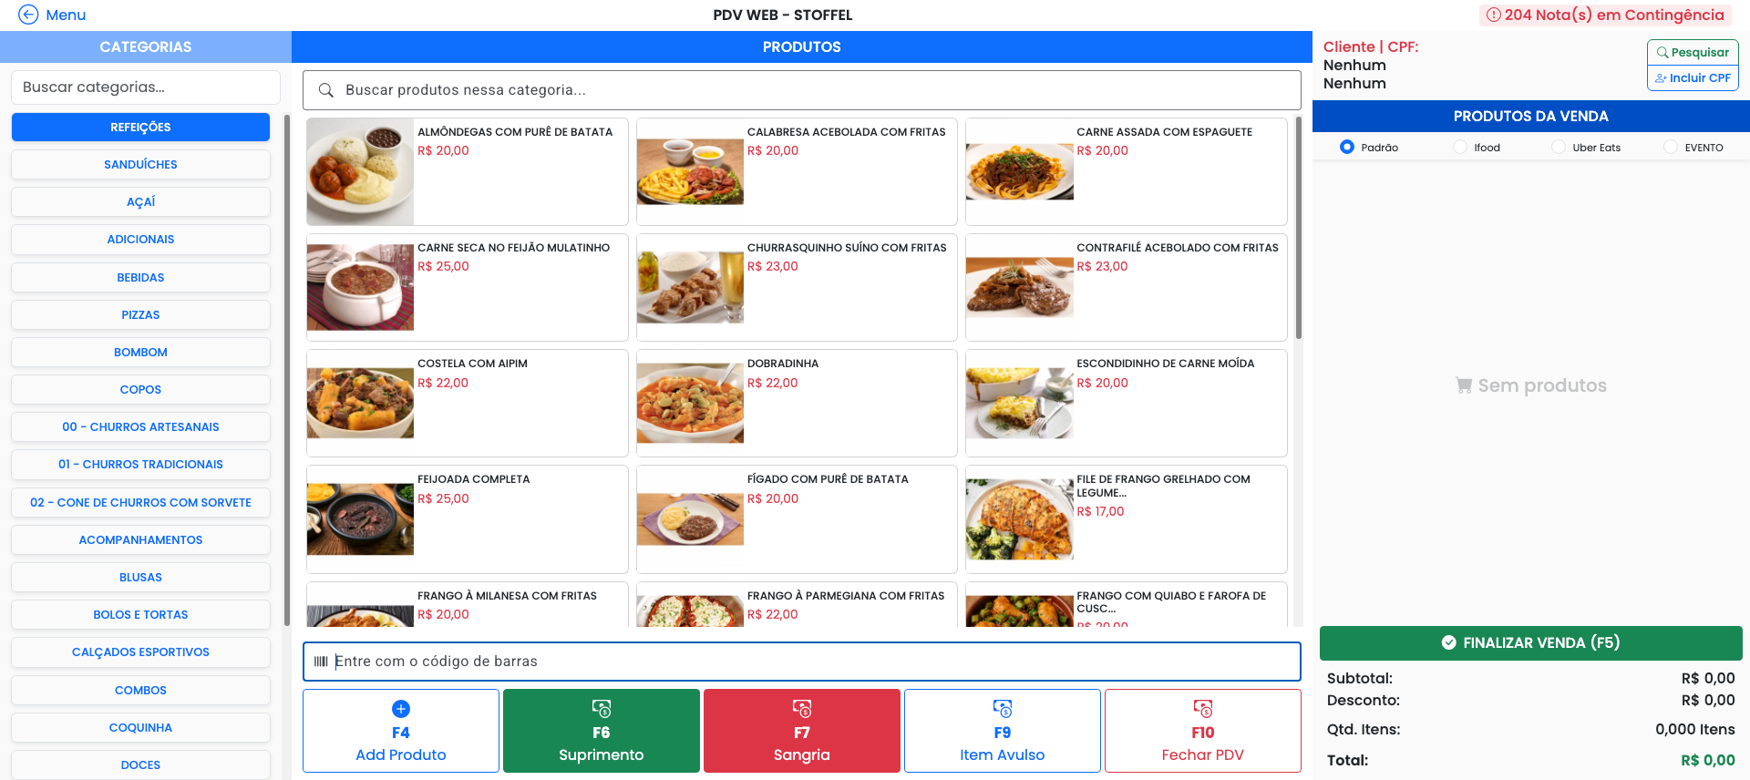Select the Uber Eats sale type
Image resolution: width=1750 pixels, height=780 pixels.
1559,147
